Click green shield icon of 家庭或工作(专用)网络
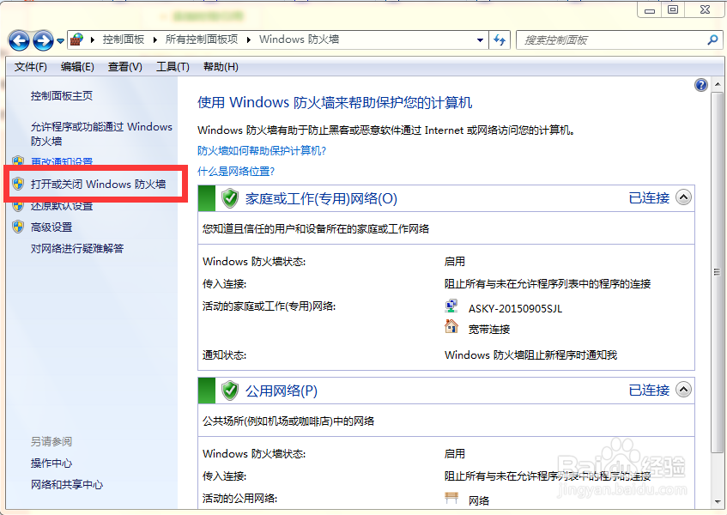Screen dimensions: 727x515 (x=229, y=198)
